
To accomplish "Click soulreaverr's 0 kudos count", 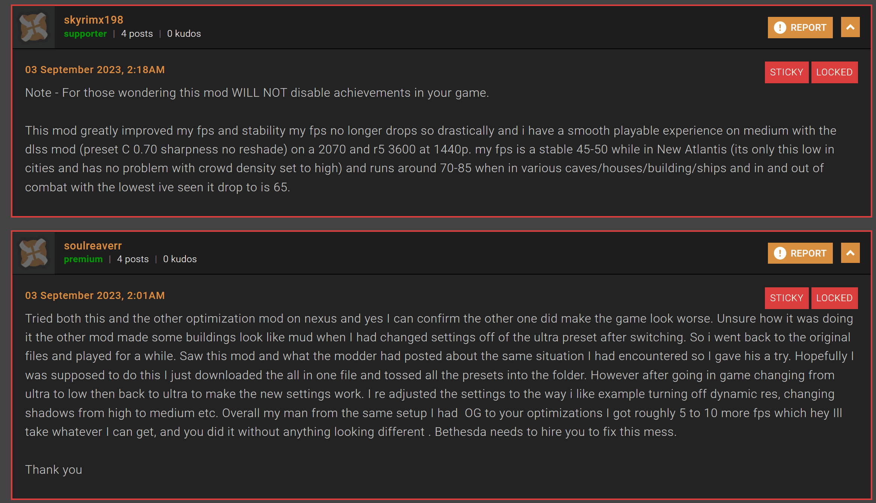I will tap(180, 259).
